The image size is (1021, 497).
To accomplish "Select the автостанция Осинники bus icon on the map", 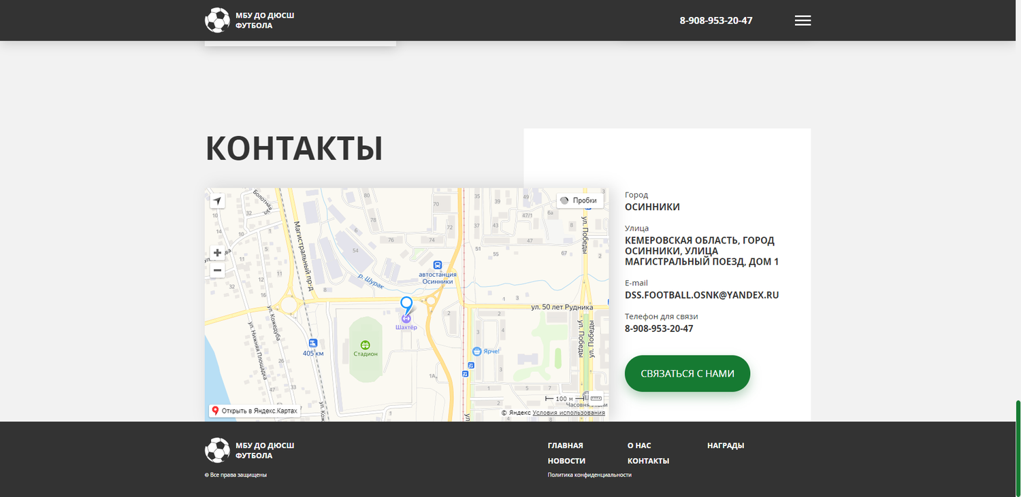I will 437,265.
